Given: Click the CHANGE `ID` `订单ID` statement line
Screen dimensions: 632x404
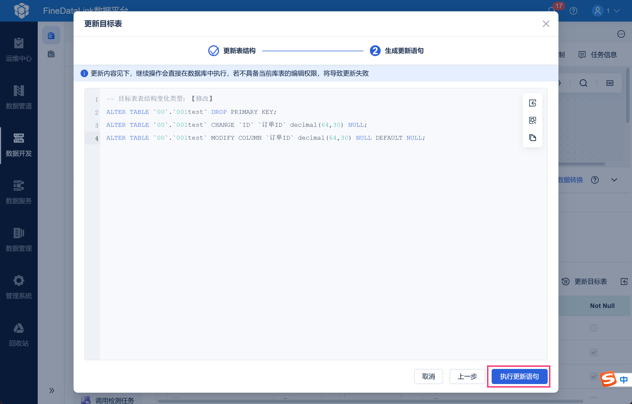Looking at the screenshot, I should tap(237, 125).
